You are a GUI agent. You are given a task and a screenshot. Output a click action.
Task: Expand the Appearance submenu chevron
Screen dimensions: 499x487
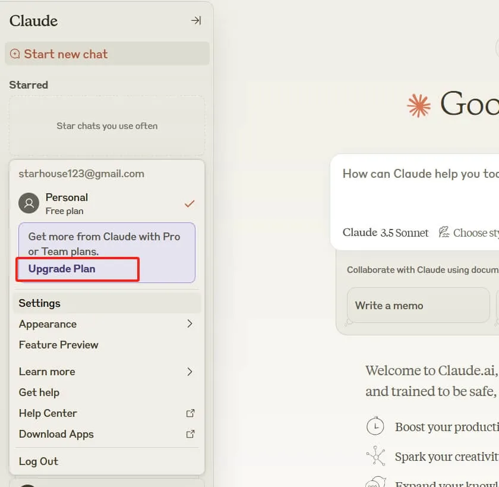(190, 323)
